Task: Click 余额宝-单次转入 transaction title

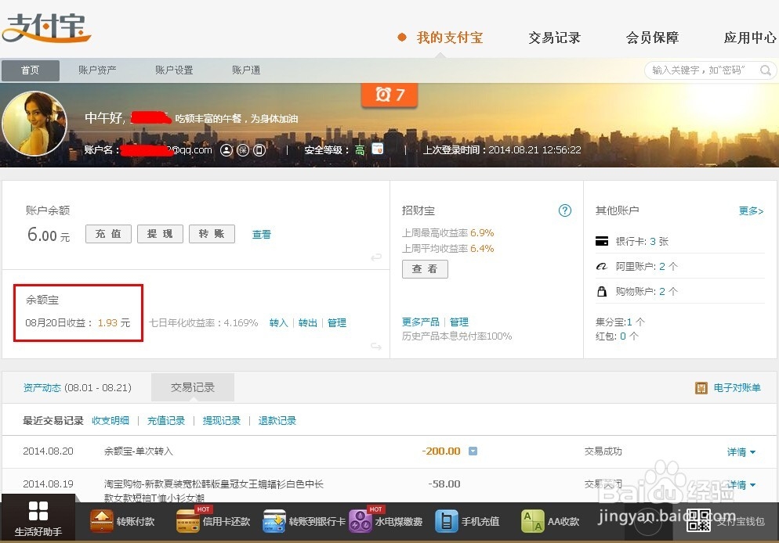Action: click(x=139, y=451)
